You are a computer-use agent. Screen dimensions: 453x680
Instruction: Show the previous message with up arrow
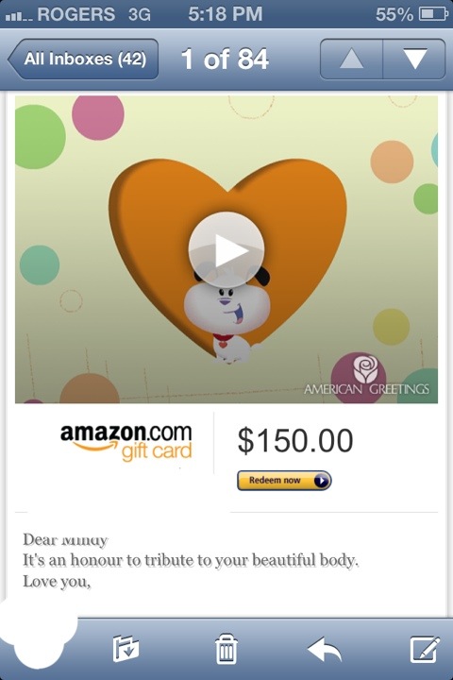[352, 59]
